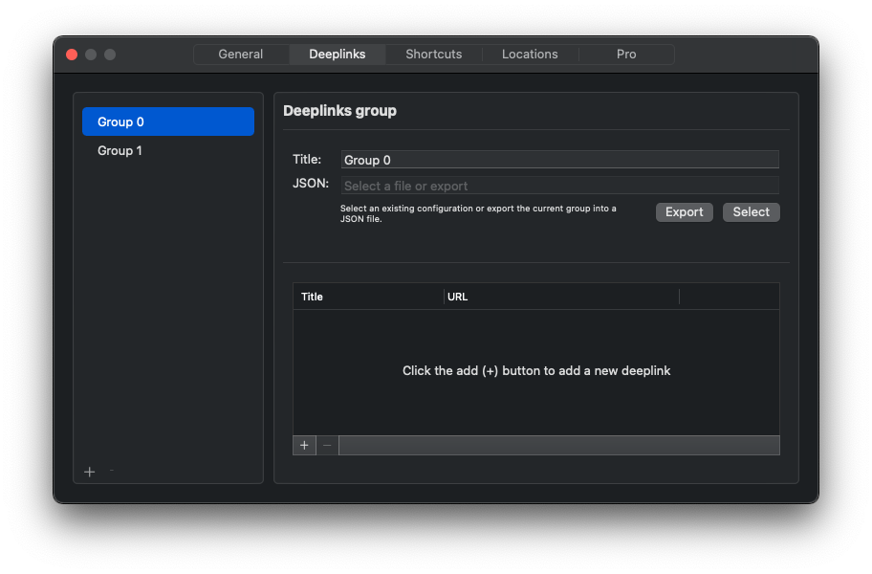Viewport: 872px width, 574px height.
Task: Click Select to choose a JSON configuration
Action: [751, 211]
